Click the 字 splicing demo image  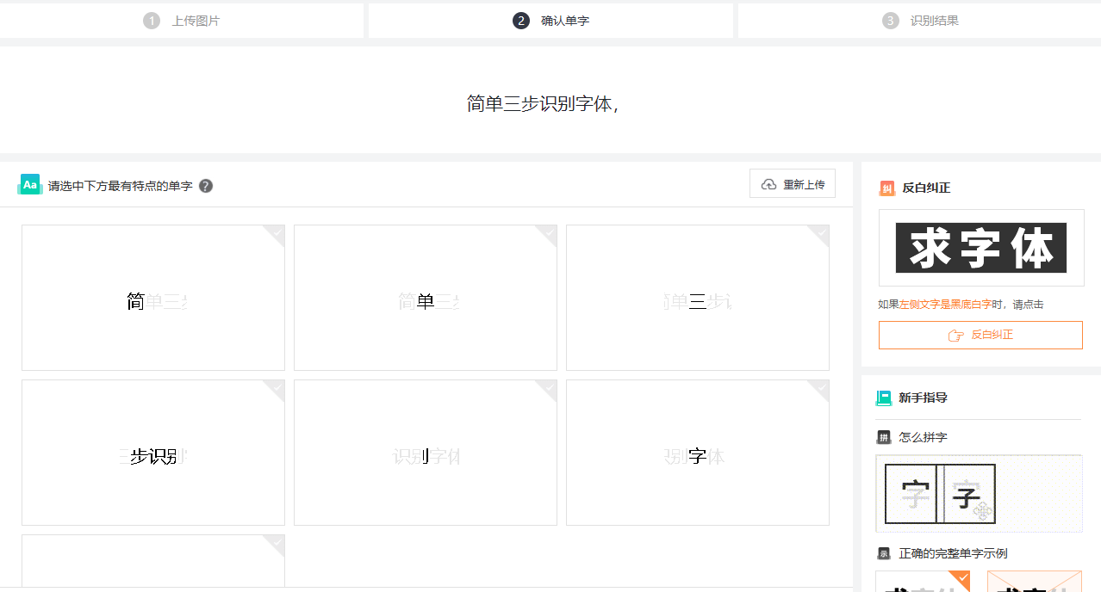coord(940,494)
